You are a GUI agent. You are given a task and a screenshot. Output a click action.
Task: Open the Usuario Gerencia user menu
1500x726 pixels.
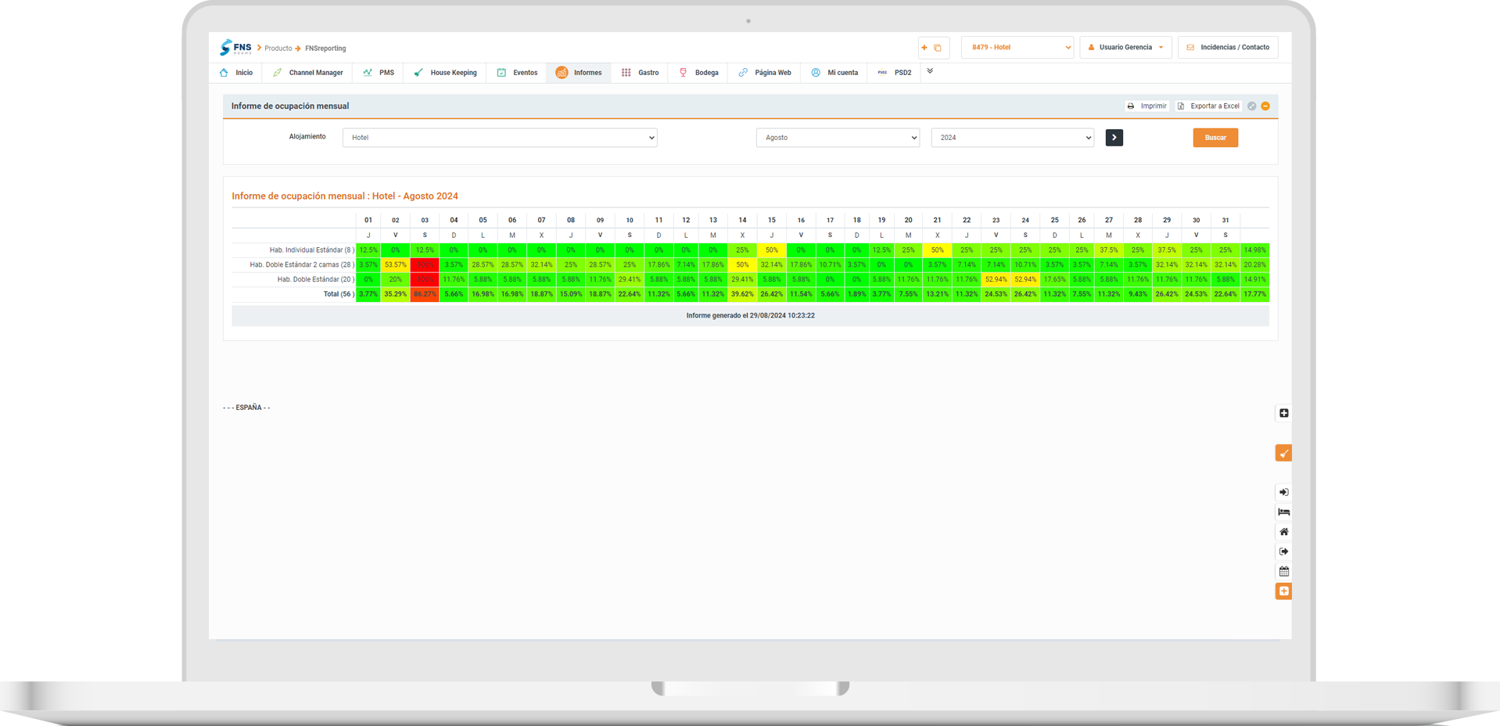(1125, 48)
